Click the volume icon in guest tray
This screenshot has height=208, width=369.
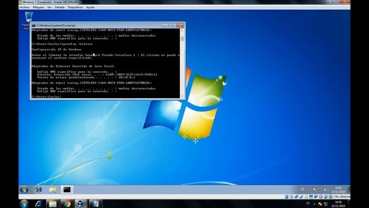tap(325, 190)
